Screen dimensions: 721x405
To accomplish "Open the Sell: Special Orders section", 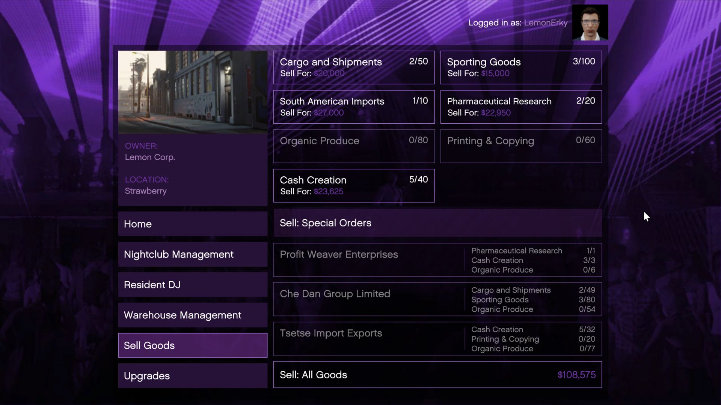I will [x=437, y=223].
